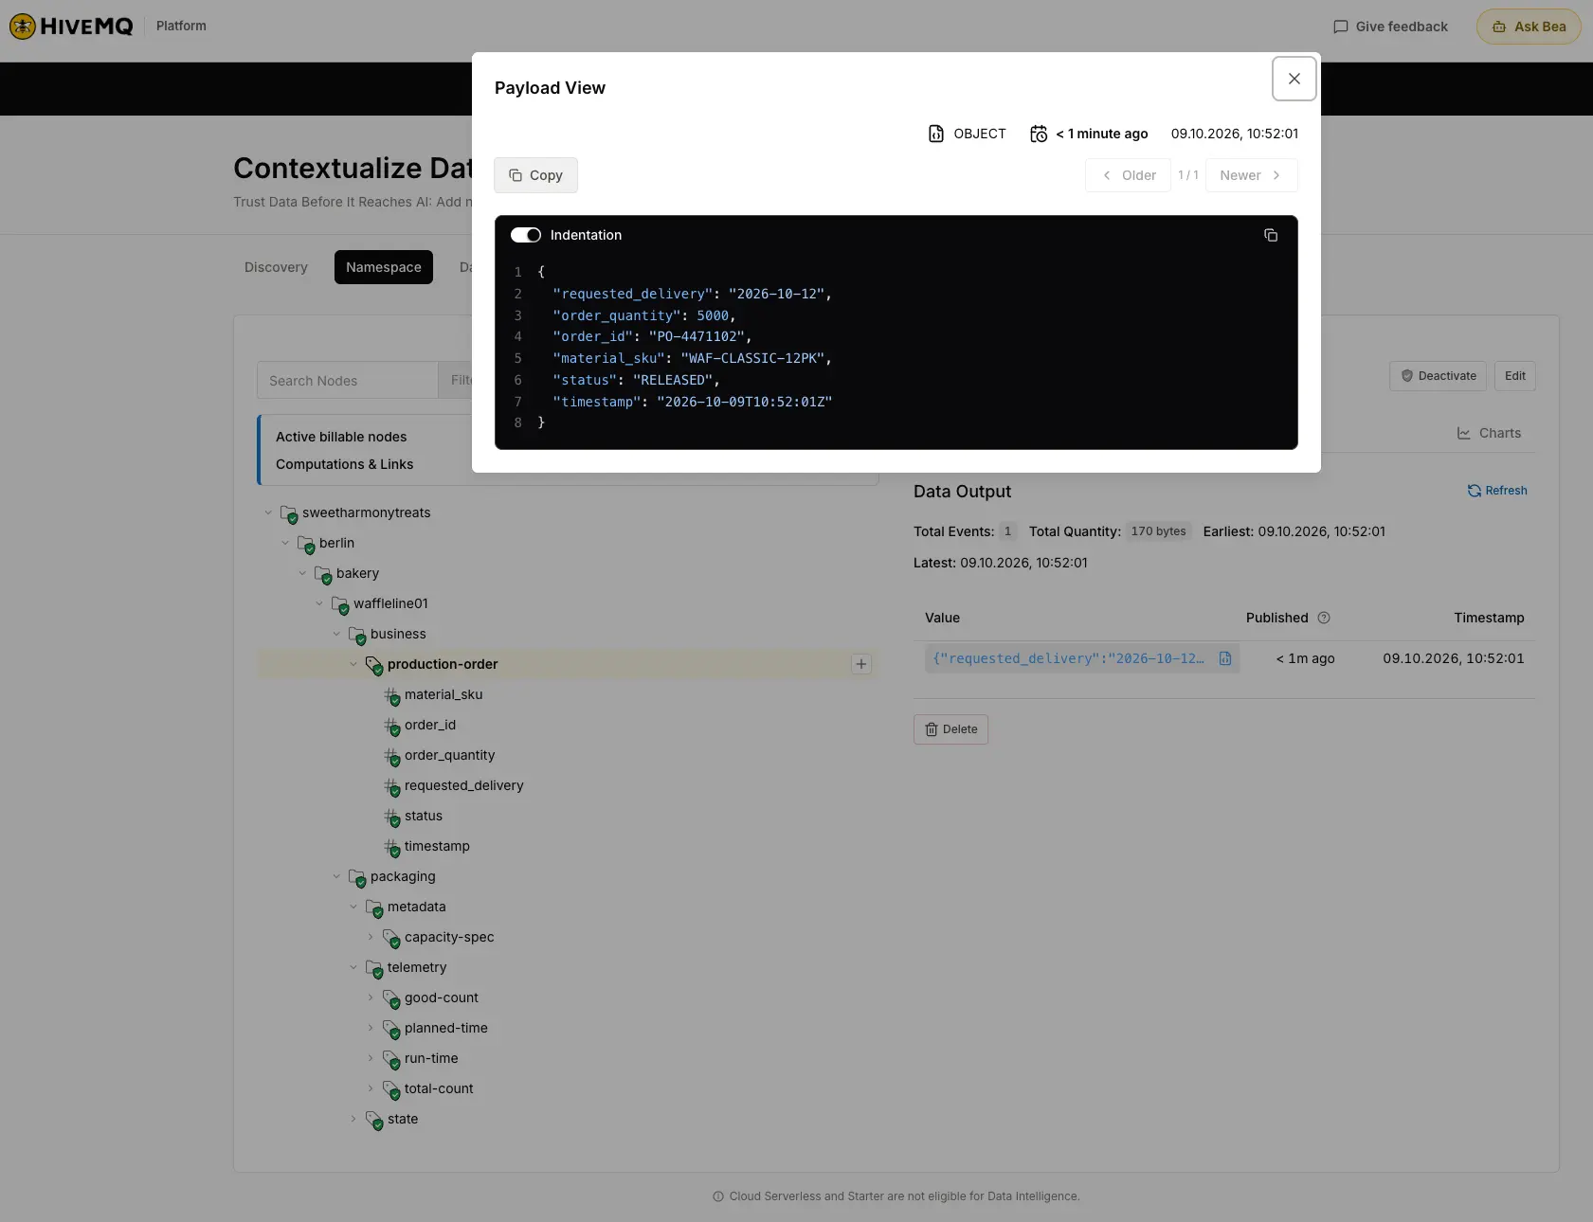Toggle the Indentation switch
Screen dimensions: 1593x1222
[x=526, y=235]
